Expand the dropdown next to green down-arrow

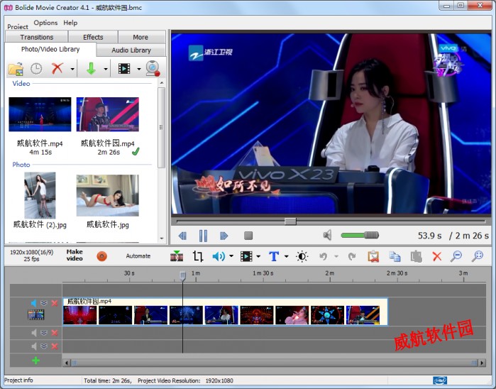(x=106, y=69)
